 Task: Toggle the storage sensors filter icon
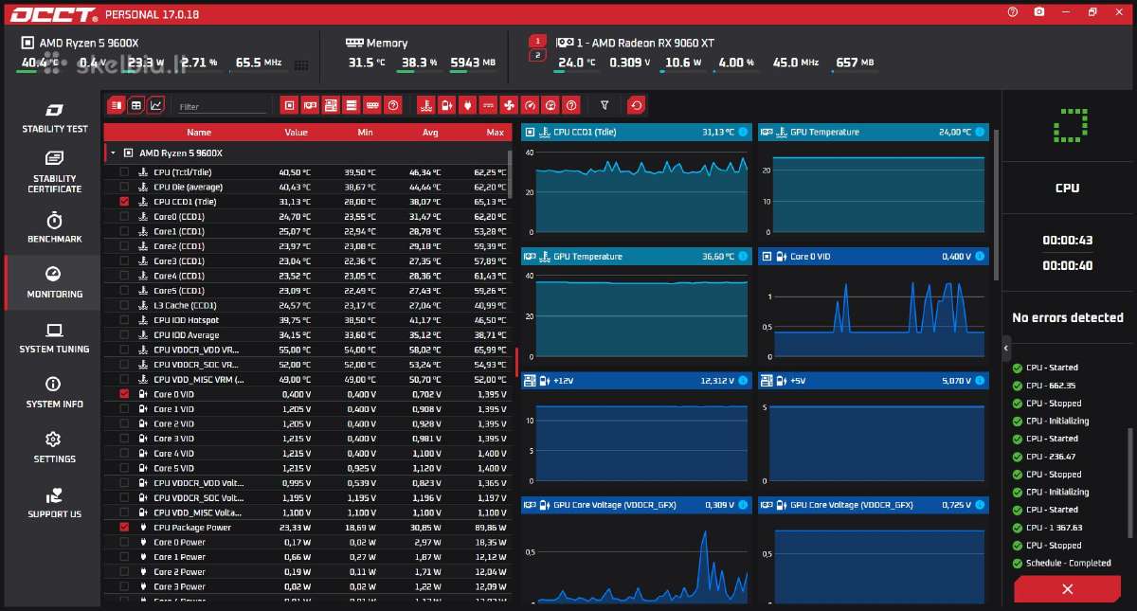[x=352, y=105]
